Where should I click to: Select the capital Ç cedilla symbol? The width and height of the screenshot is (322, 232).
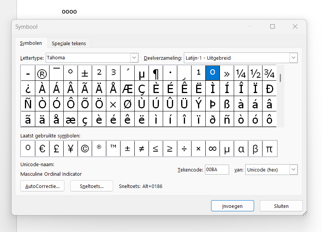(142, 88)
